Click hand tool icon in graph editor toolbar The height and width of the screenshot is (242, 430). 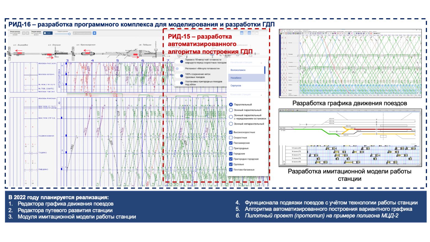pyautogui.click(x=303, y=33)
